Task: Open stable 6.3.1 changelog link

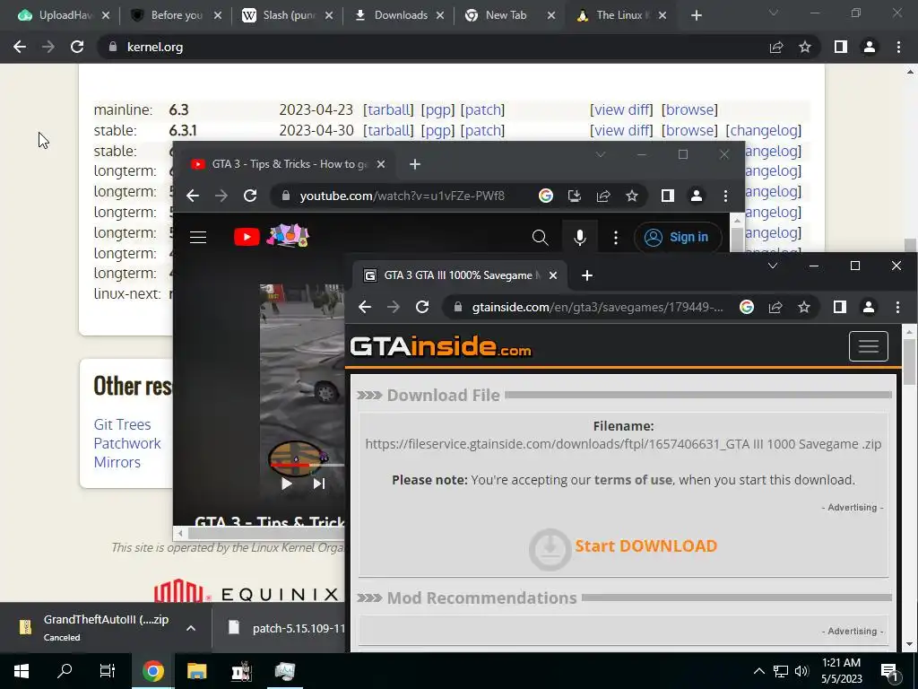Action: click(x=764, y=131)
